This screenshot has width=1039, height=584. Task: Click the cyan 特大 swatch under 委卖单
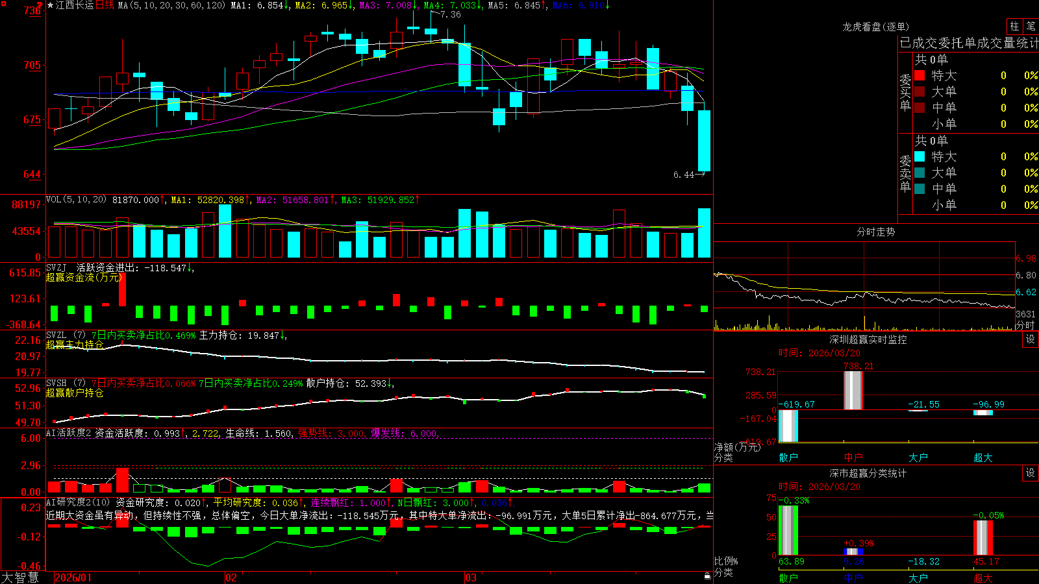920,156
